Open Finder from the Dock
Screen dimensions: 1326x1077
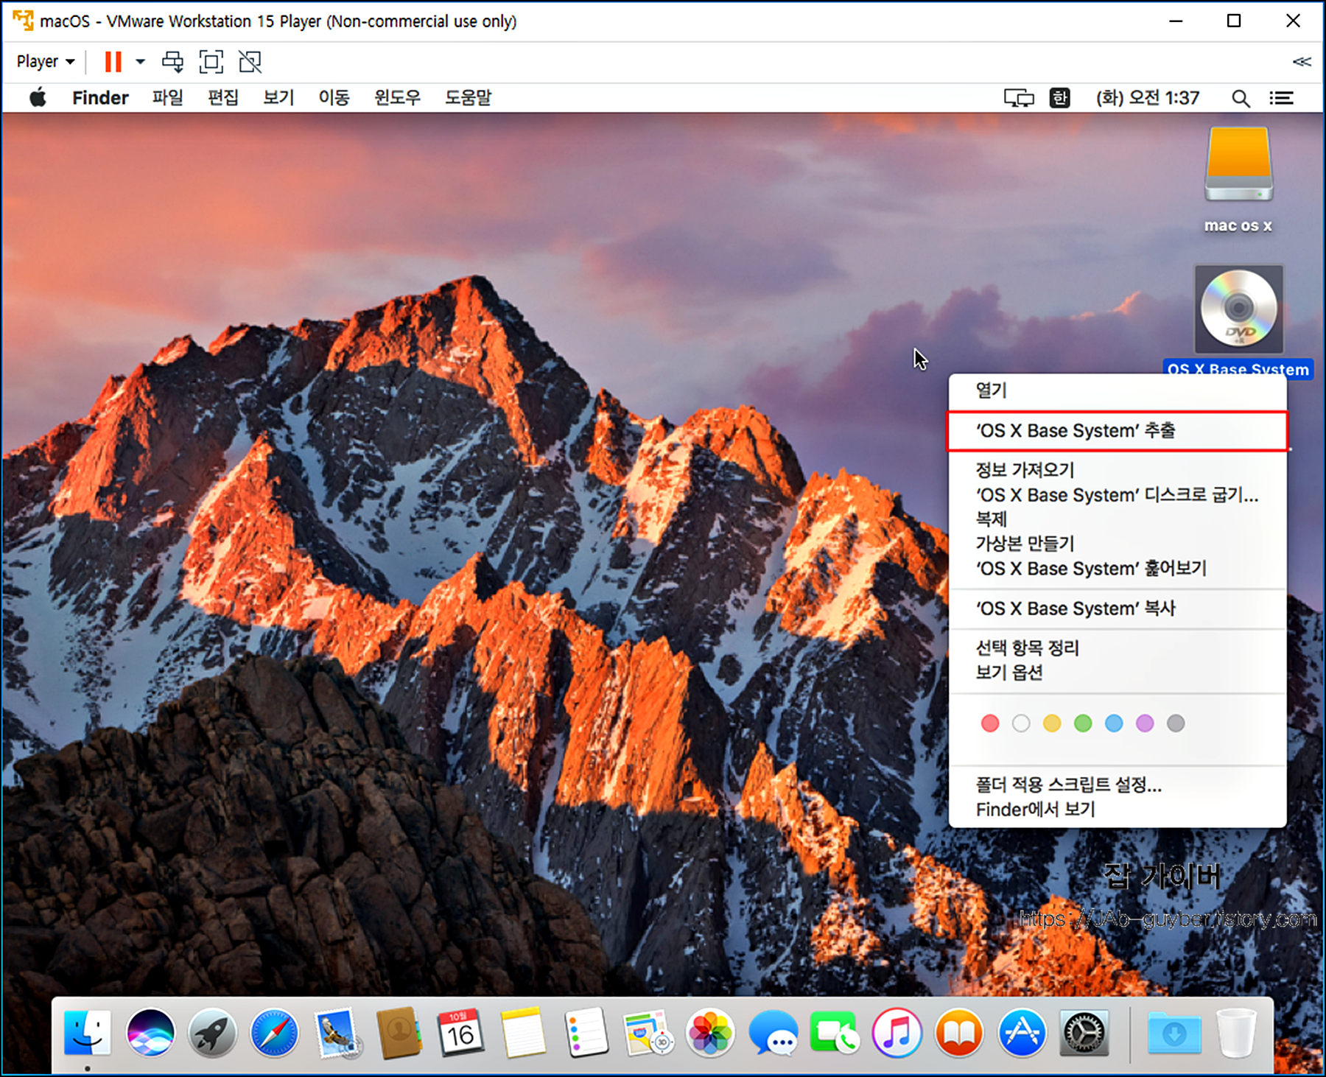coord(88,1033)
